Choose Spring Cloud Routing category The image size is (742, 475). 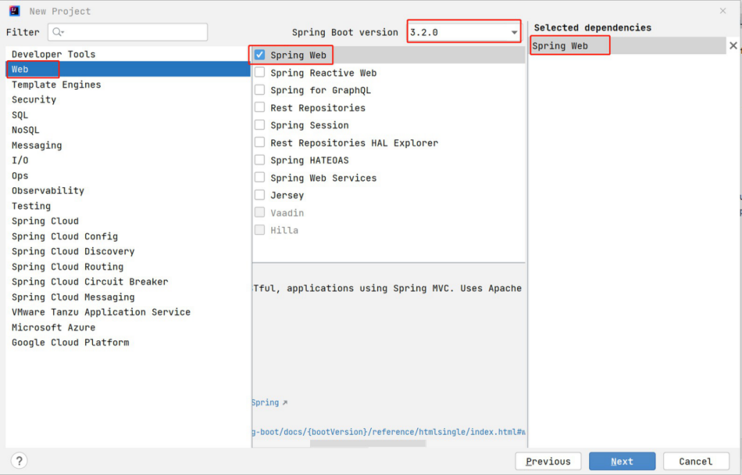point(128,267)
